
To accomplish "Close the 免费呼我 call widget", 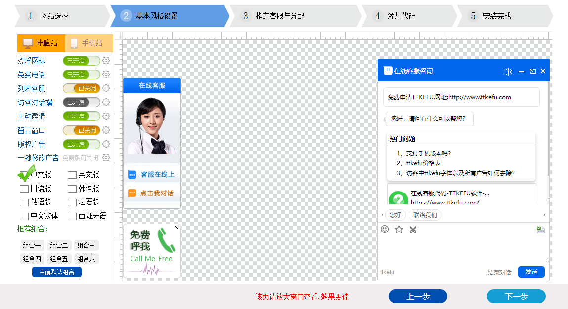I will [x=177, y=228].
